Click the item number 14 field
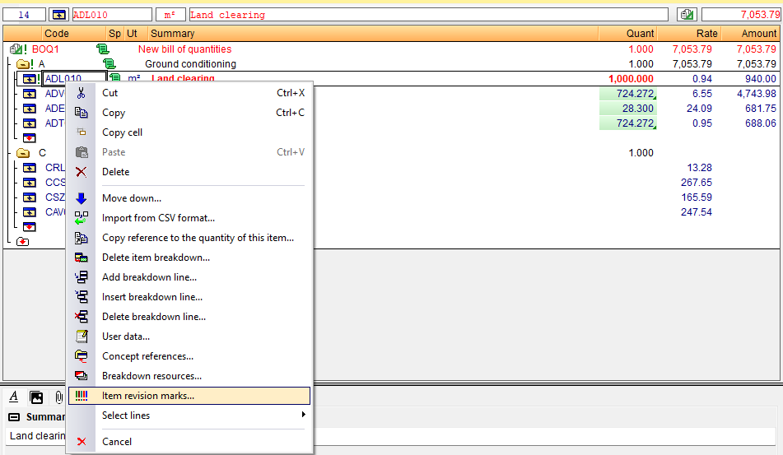 [24, 15]
